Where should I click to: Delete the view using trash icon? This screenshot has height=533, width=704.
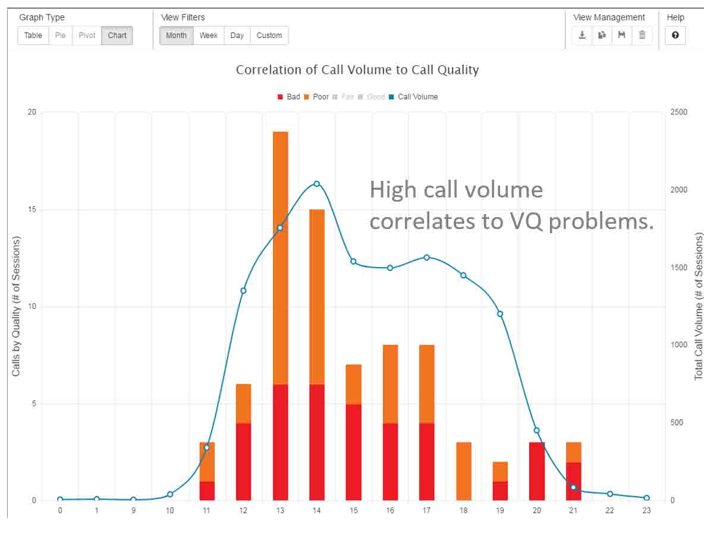tap(642, 35)
